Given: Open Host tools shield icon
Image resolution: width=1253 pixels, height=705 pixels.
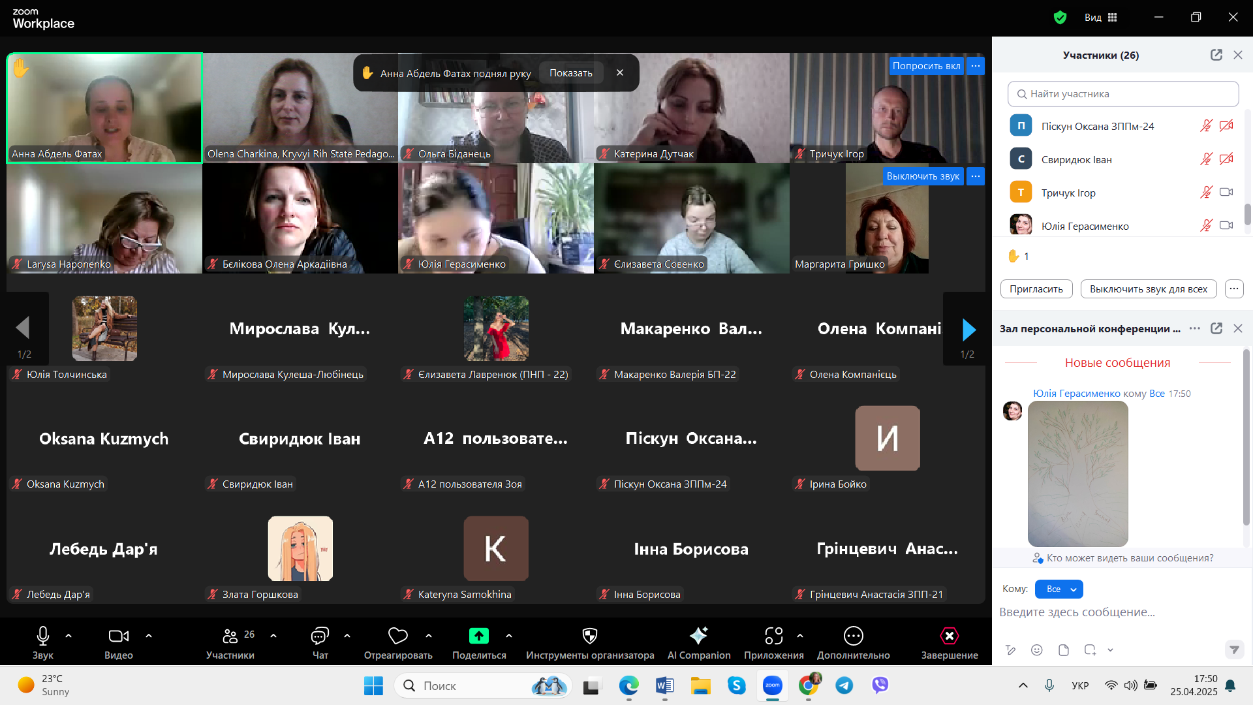Looking at the screenshot, I should [x=589, y=636].
